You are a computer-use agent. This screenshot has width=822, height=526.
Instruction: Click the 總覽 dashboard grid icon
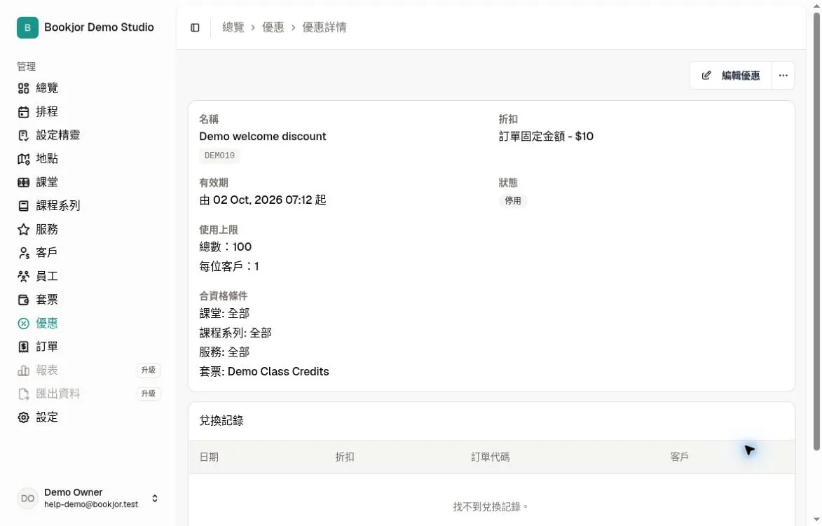click(23, 88)
